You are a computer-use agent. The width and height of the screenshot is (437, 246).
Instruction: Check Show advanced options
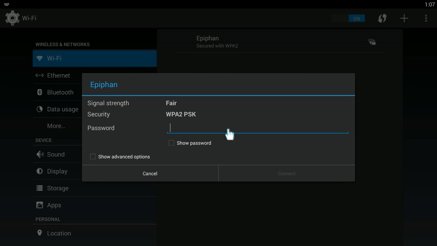[93, 156]
